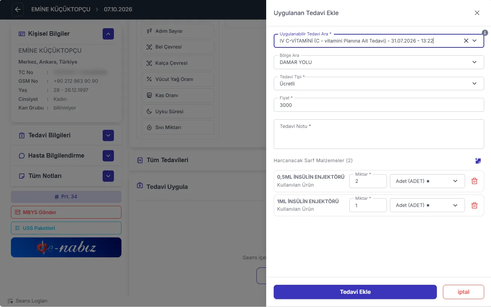Click the Fiyat input field
Viewport: 491px width, 307px height.
[379, 105]
